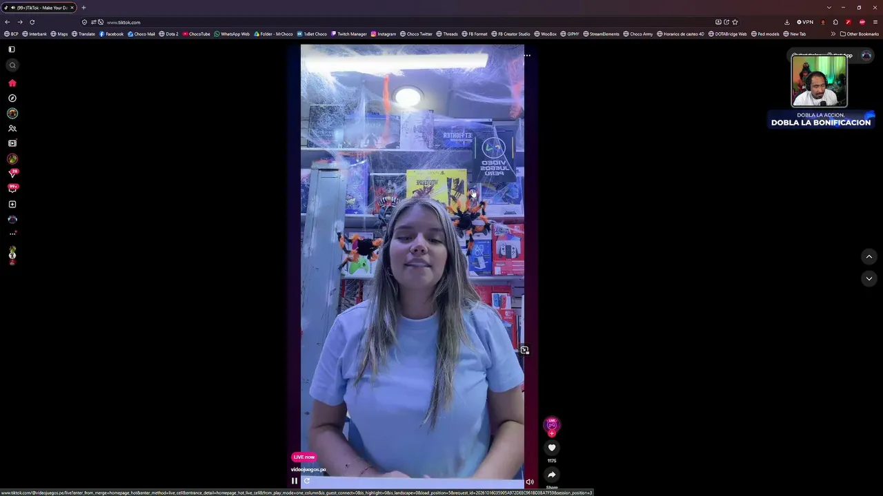883x496 pixels.
Task: Toggle the TikTok sidebar panel
Action: point(12,50)
